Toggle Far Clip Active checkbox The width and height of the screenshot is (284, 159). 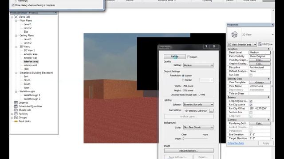tap(251, 105)
